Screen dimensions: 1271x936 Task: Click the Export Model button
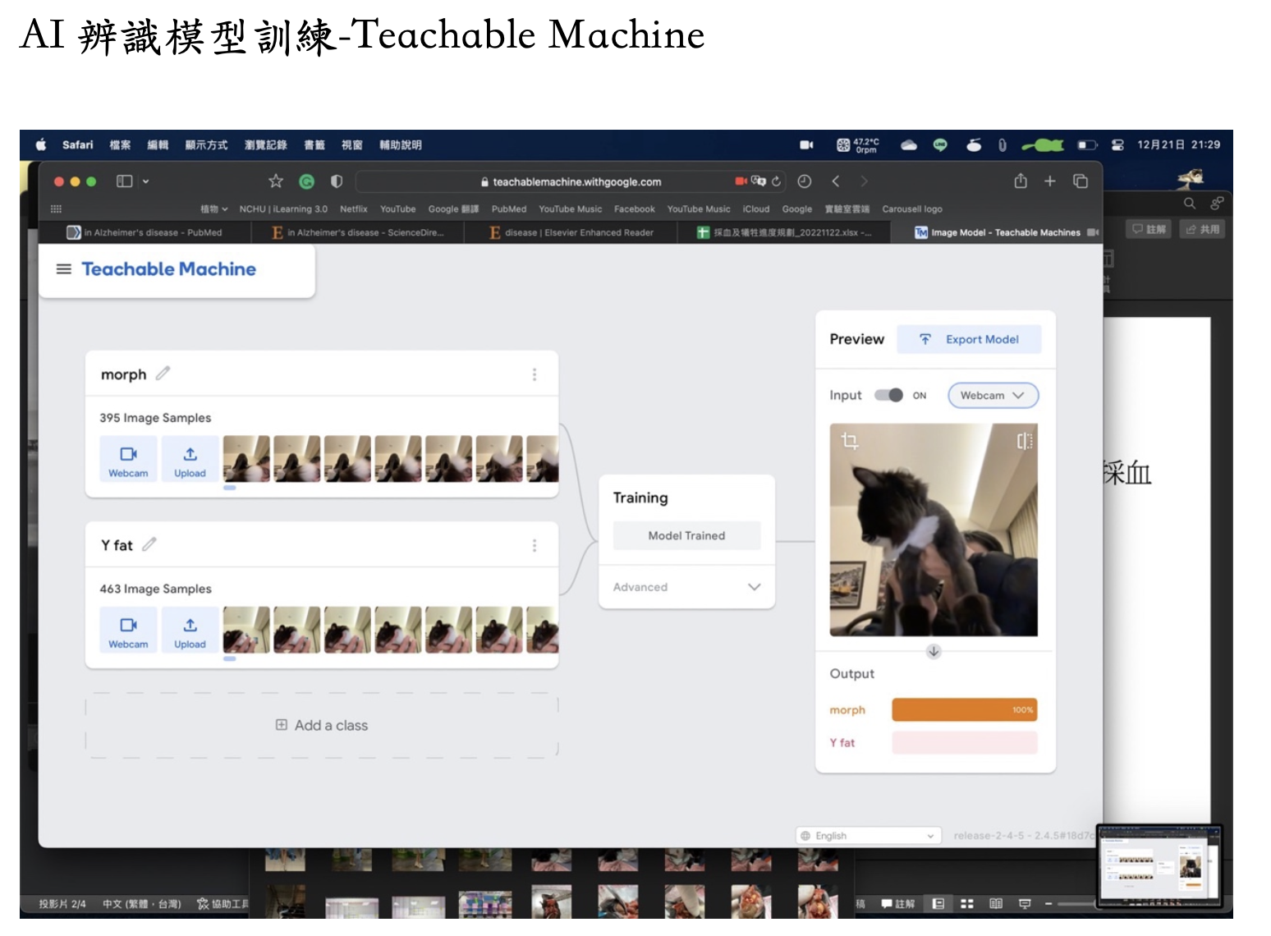tap(969, 339)
